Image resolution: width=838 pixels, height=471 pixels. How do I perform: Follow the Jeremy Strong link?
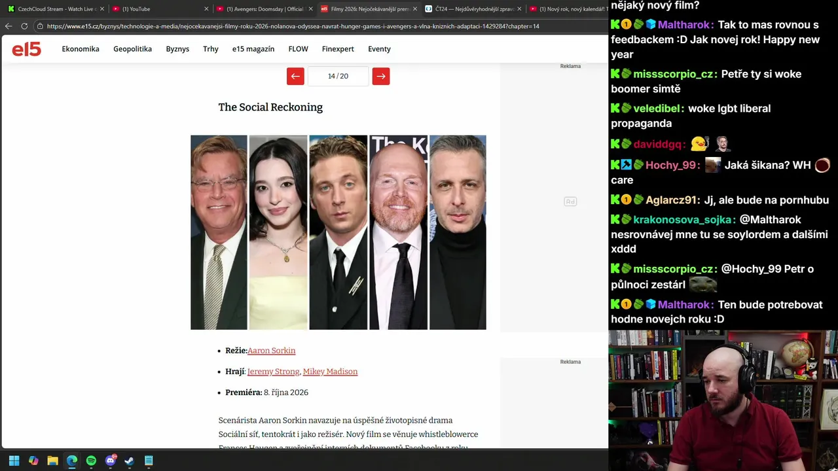(273, 372)
